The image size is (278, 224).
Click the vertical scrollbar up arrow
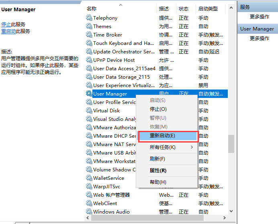click(x=231, y=8)
